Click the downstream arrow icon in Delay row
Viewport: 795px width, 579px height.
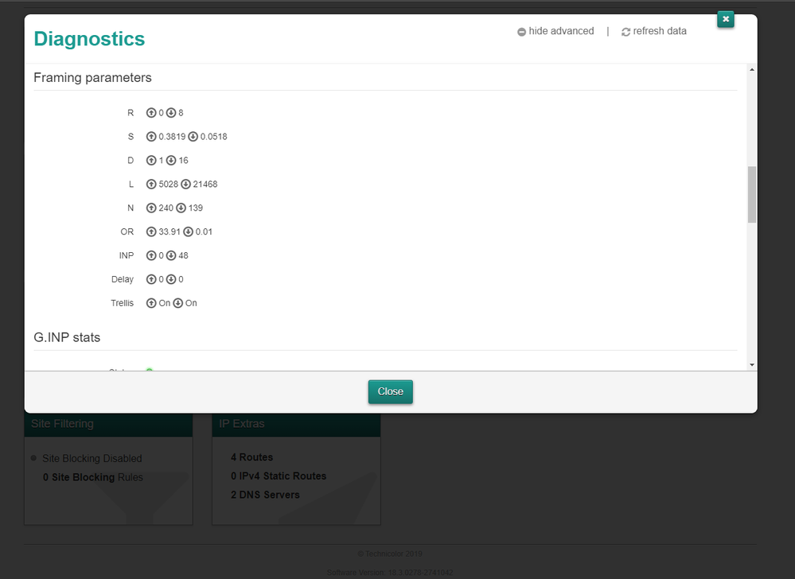tap(171, 280)
